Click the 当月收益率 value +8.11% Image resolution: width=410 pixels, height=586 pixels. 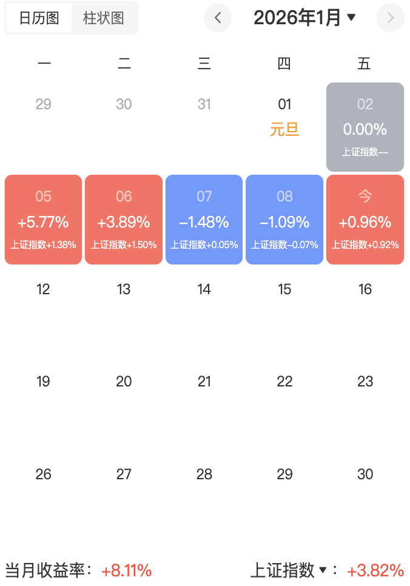(x=127, y=571)
